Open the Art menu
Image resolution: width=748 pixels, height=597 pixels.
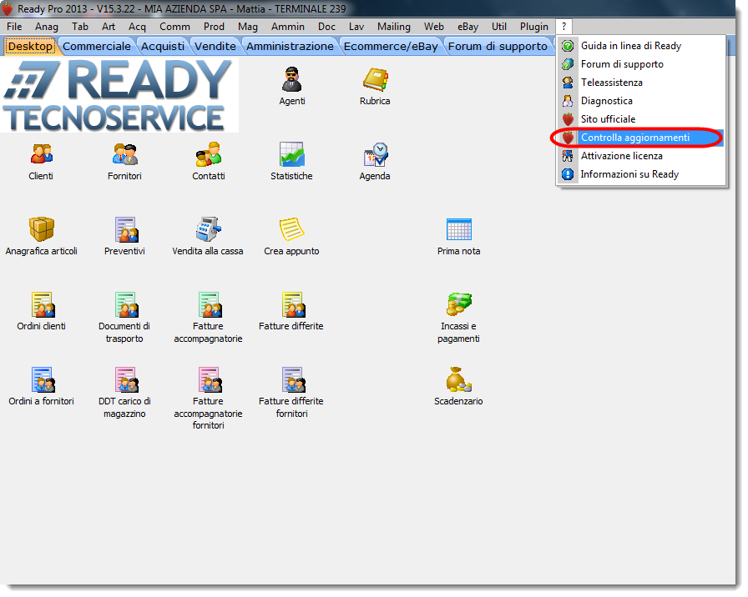click(109, 27)
